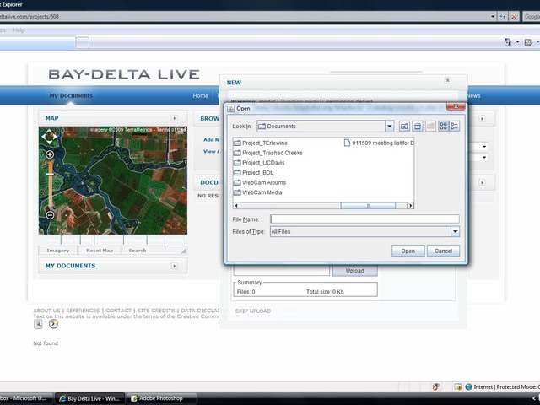
Task: Collapse the MAP panel arrow
Action: coord(175,118)
